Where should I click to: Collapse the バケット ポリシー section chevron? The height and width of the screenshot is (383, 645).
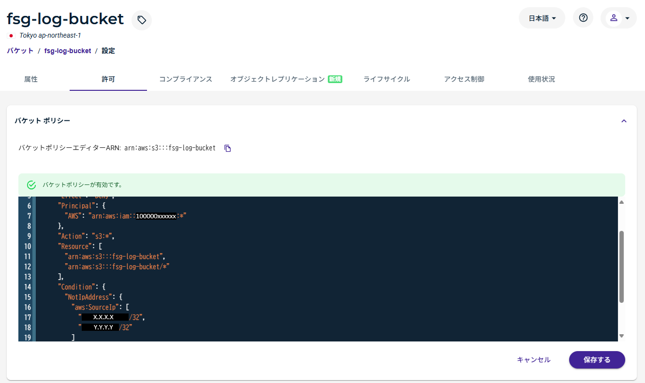click(624, 121)
